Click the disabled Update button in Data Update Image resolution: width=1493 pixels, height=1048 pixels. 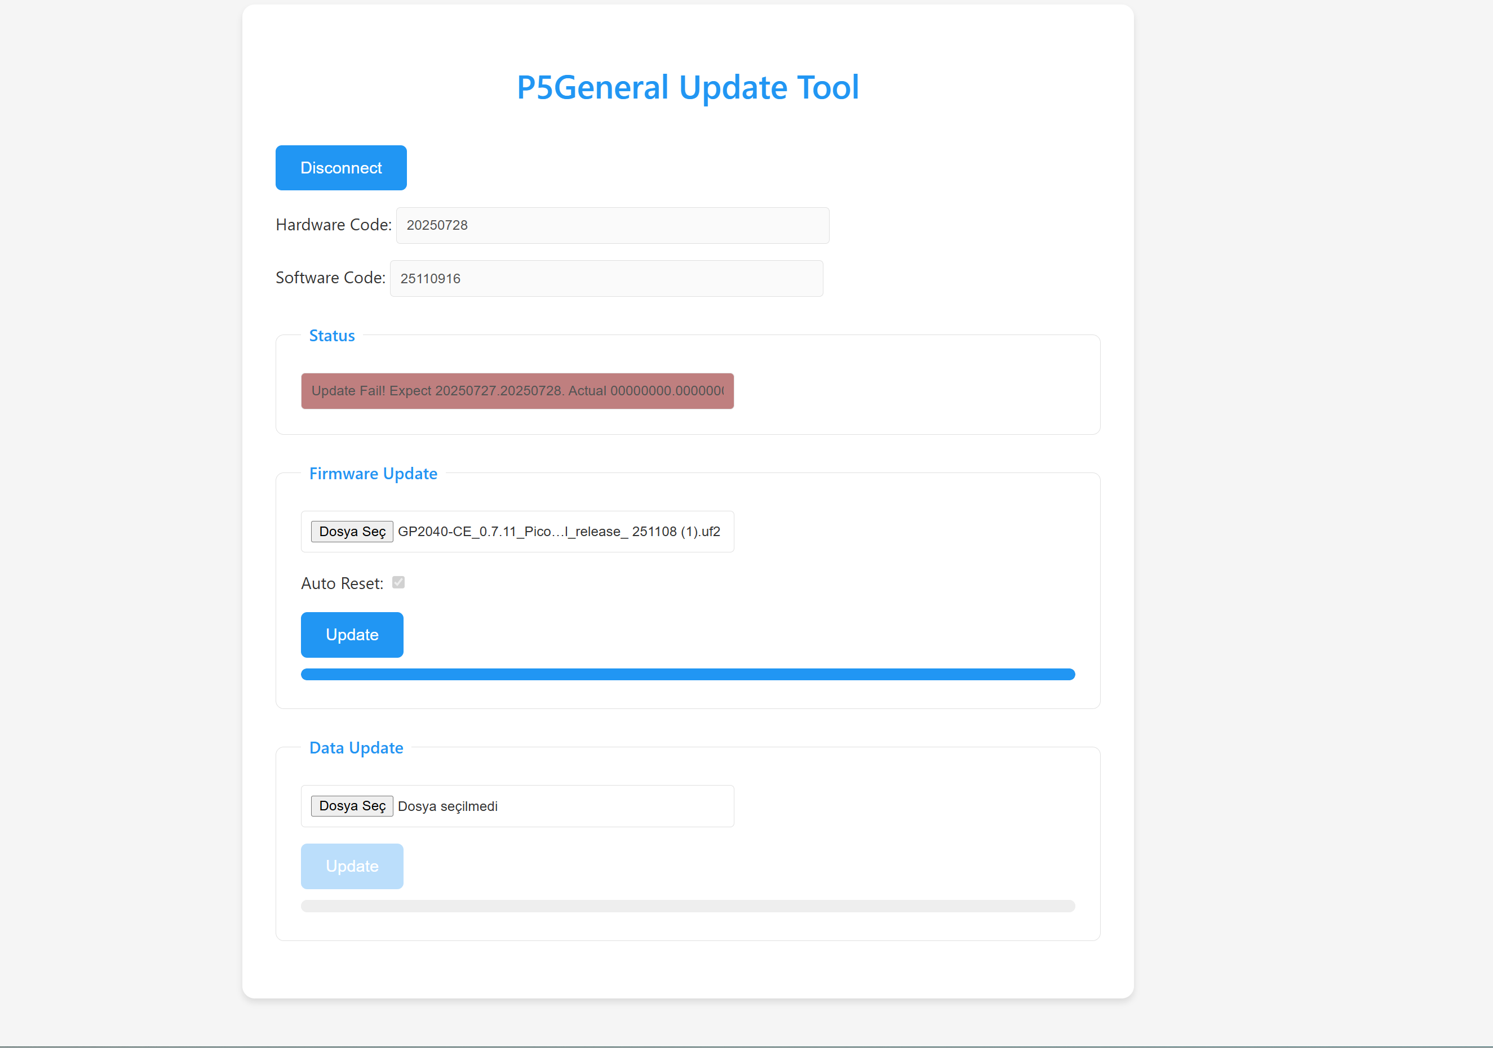(x=352, y=866)
